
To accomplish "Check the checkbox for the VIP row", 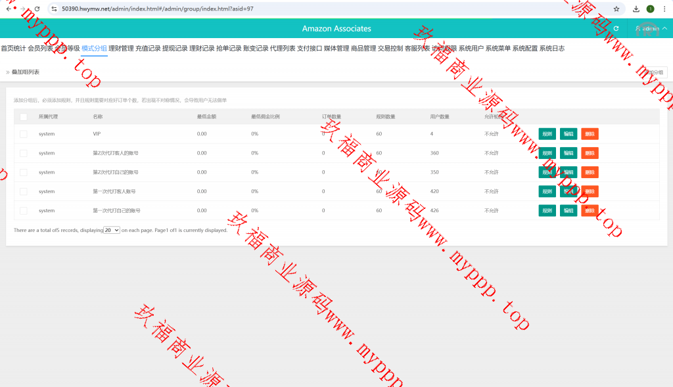I will tap(24, 134).
